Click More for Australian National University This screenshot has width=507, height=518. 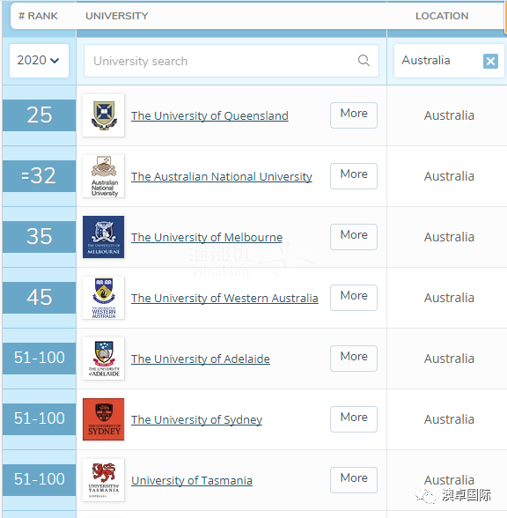(354, 176)
